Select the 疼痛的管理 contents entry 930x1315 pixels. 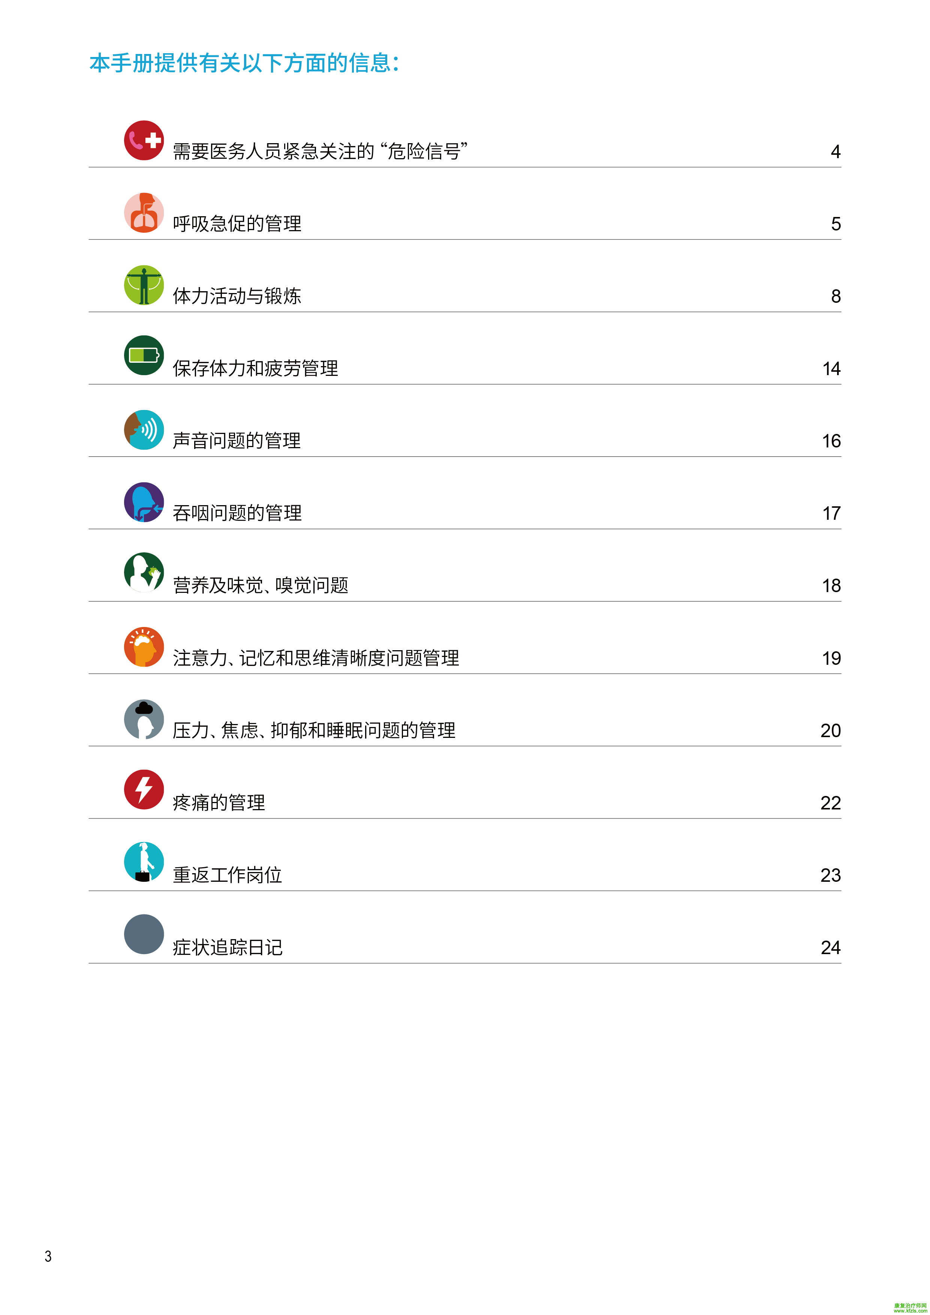point(218,802)
